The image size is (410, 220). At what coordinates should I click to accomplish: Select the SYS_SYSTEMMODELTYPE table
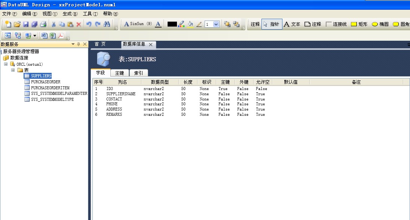(52, 99)
